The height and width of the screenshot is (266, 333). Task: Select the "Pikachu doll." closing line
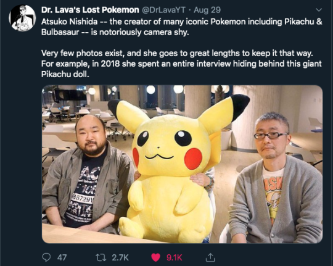[65, 74]
